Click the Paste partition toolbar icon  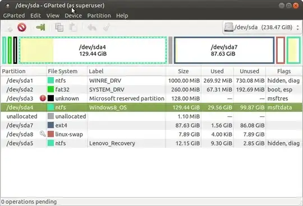pyautogui.click(x=74, y=27)
